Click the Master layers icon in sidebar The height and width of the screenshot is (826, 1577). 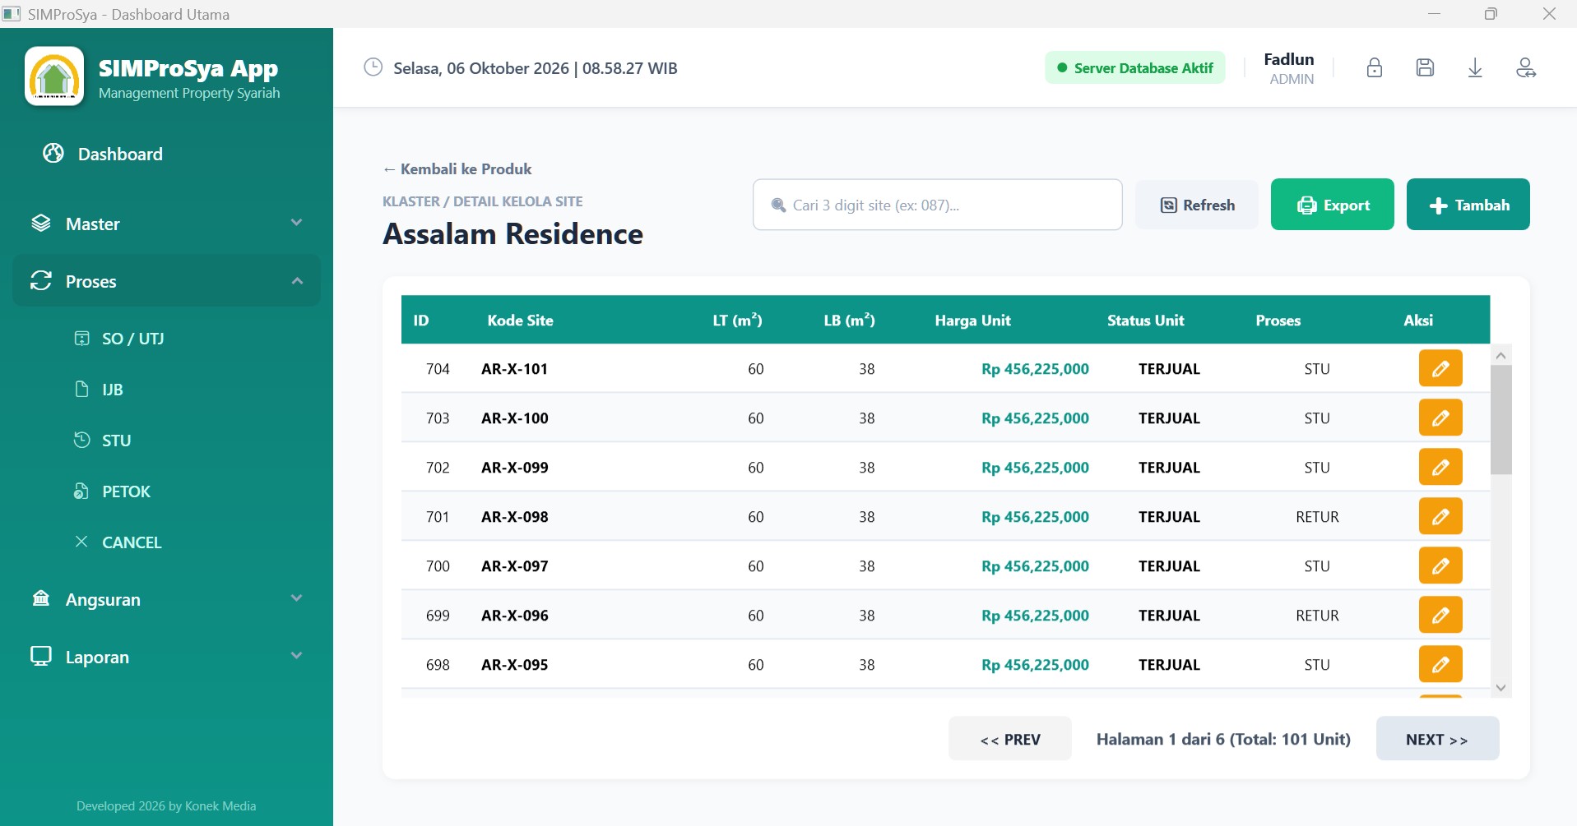(x=41, y=224)
